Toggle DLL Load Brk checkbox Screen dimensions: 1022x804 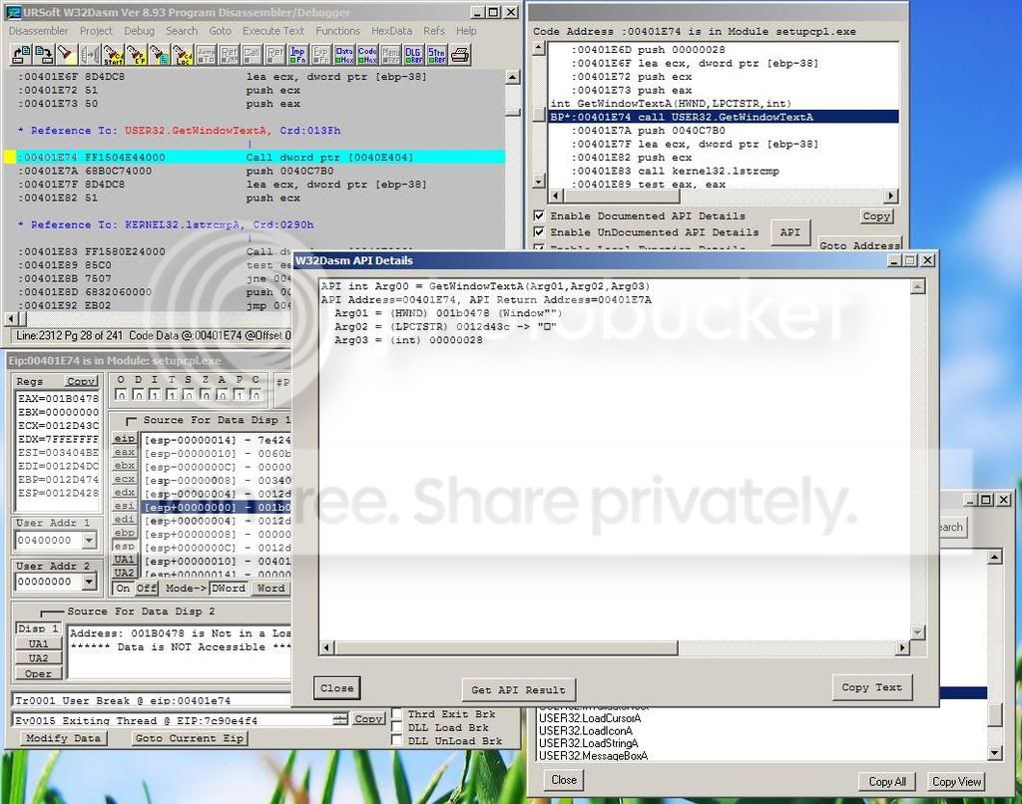pyautogui.click(x=396, y=727)
